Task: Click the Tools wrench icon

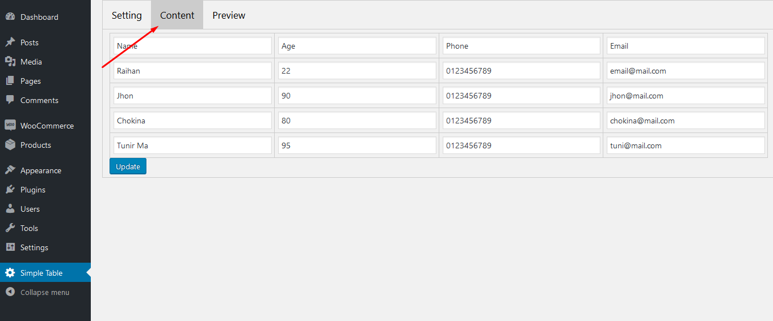Action: (10, 228)
